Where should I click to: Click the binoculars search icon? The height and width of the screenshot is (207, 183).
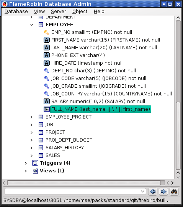click(x=174, y=192)
